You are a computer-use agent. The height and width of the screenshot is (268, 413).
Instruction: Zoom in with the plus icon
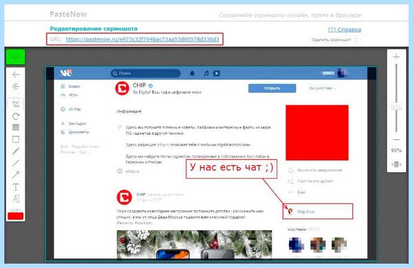coord(396,57)
